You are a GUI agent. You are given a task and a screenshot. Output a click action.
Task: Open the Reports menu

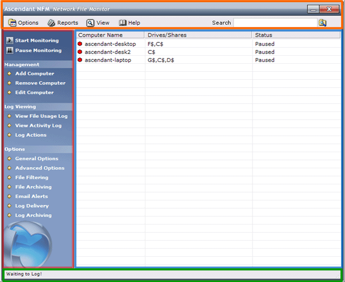coord(63,22)
